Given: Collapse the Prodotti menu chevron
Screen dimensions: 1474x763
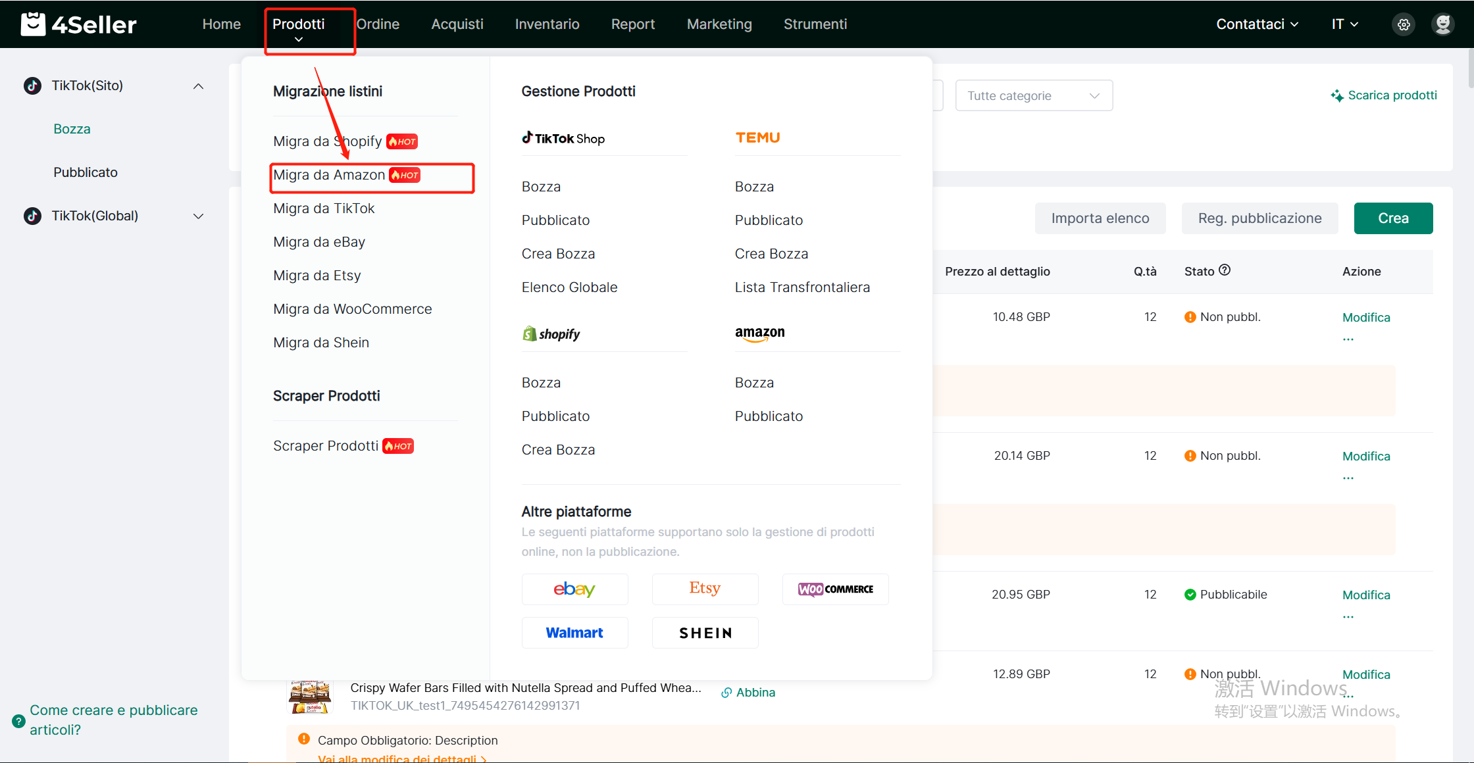Looking at the screenshot, I should (299, 39).
